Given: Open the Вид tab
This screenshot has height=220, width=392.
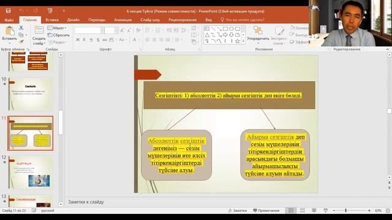Looking at the screenshot, I should click(x=208, y=20).
